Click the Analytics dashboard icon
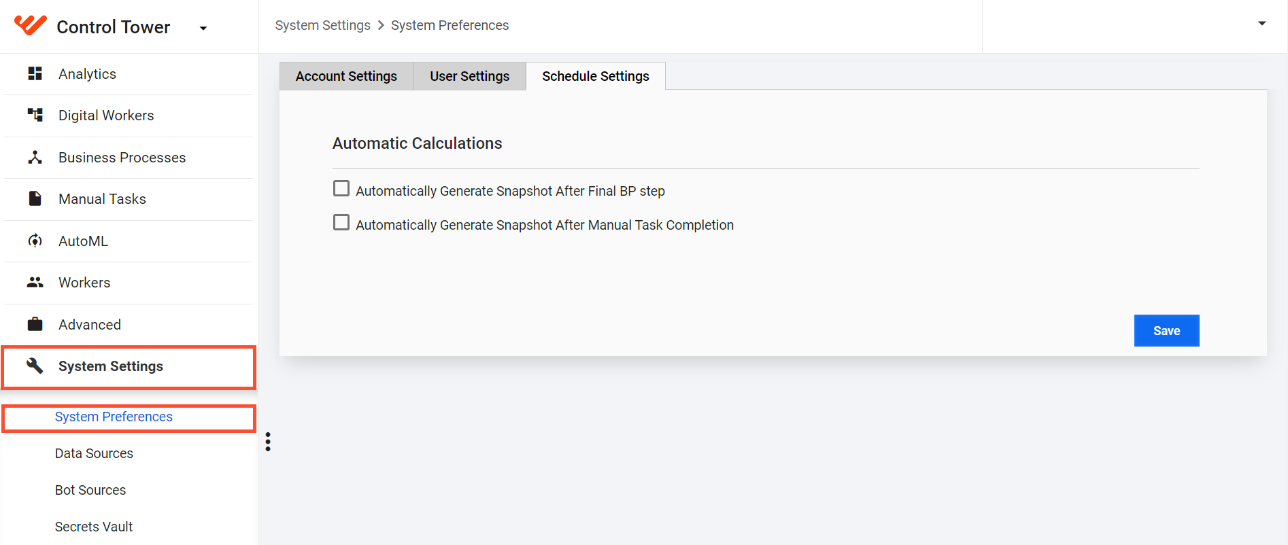Viewport: 1288px width, 545px height. [x=35, y=73]
